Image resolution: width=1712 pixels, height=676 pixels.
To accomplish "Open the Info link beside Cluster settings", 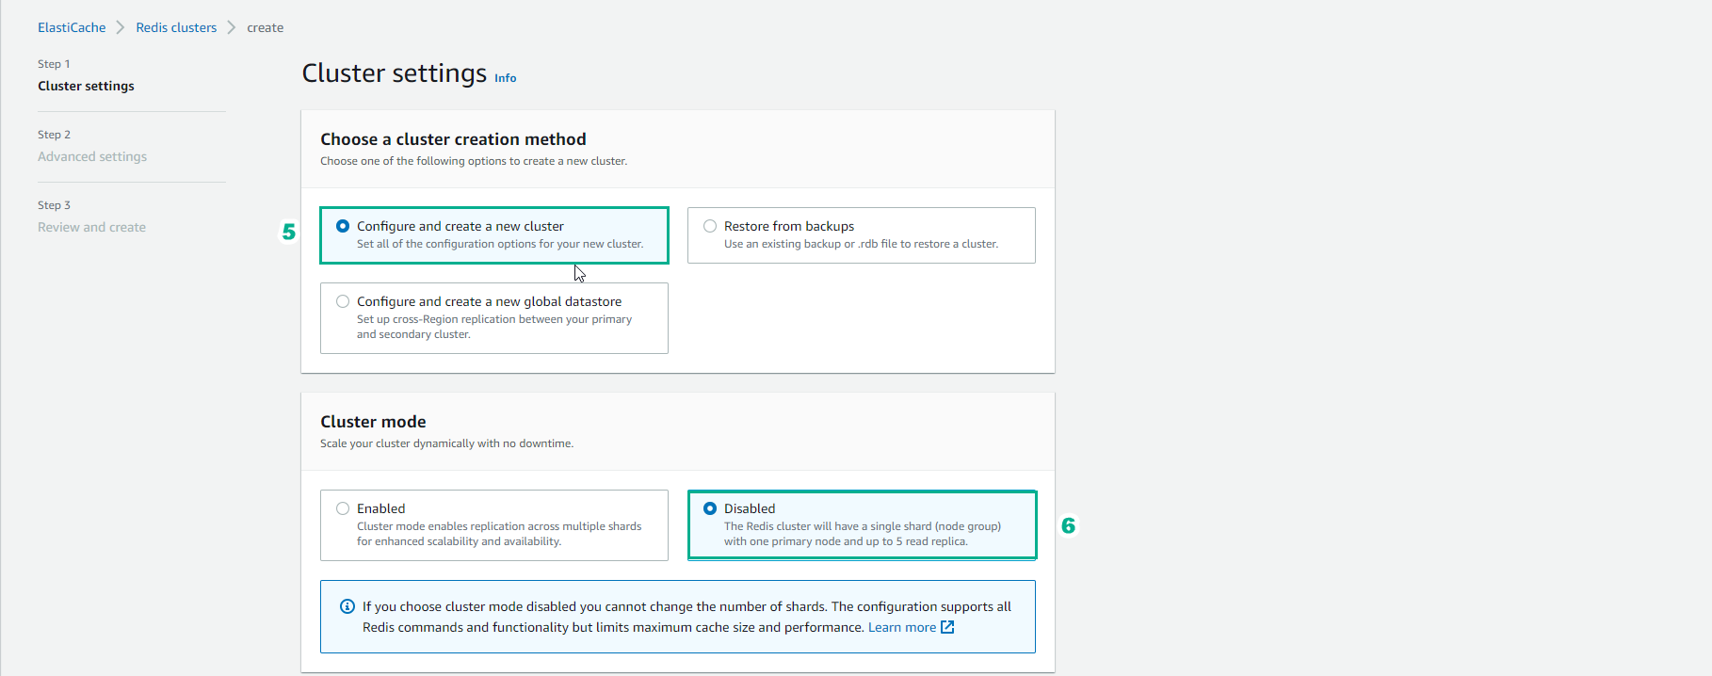I will click(506, 78).
